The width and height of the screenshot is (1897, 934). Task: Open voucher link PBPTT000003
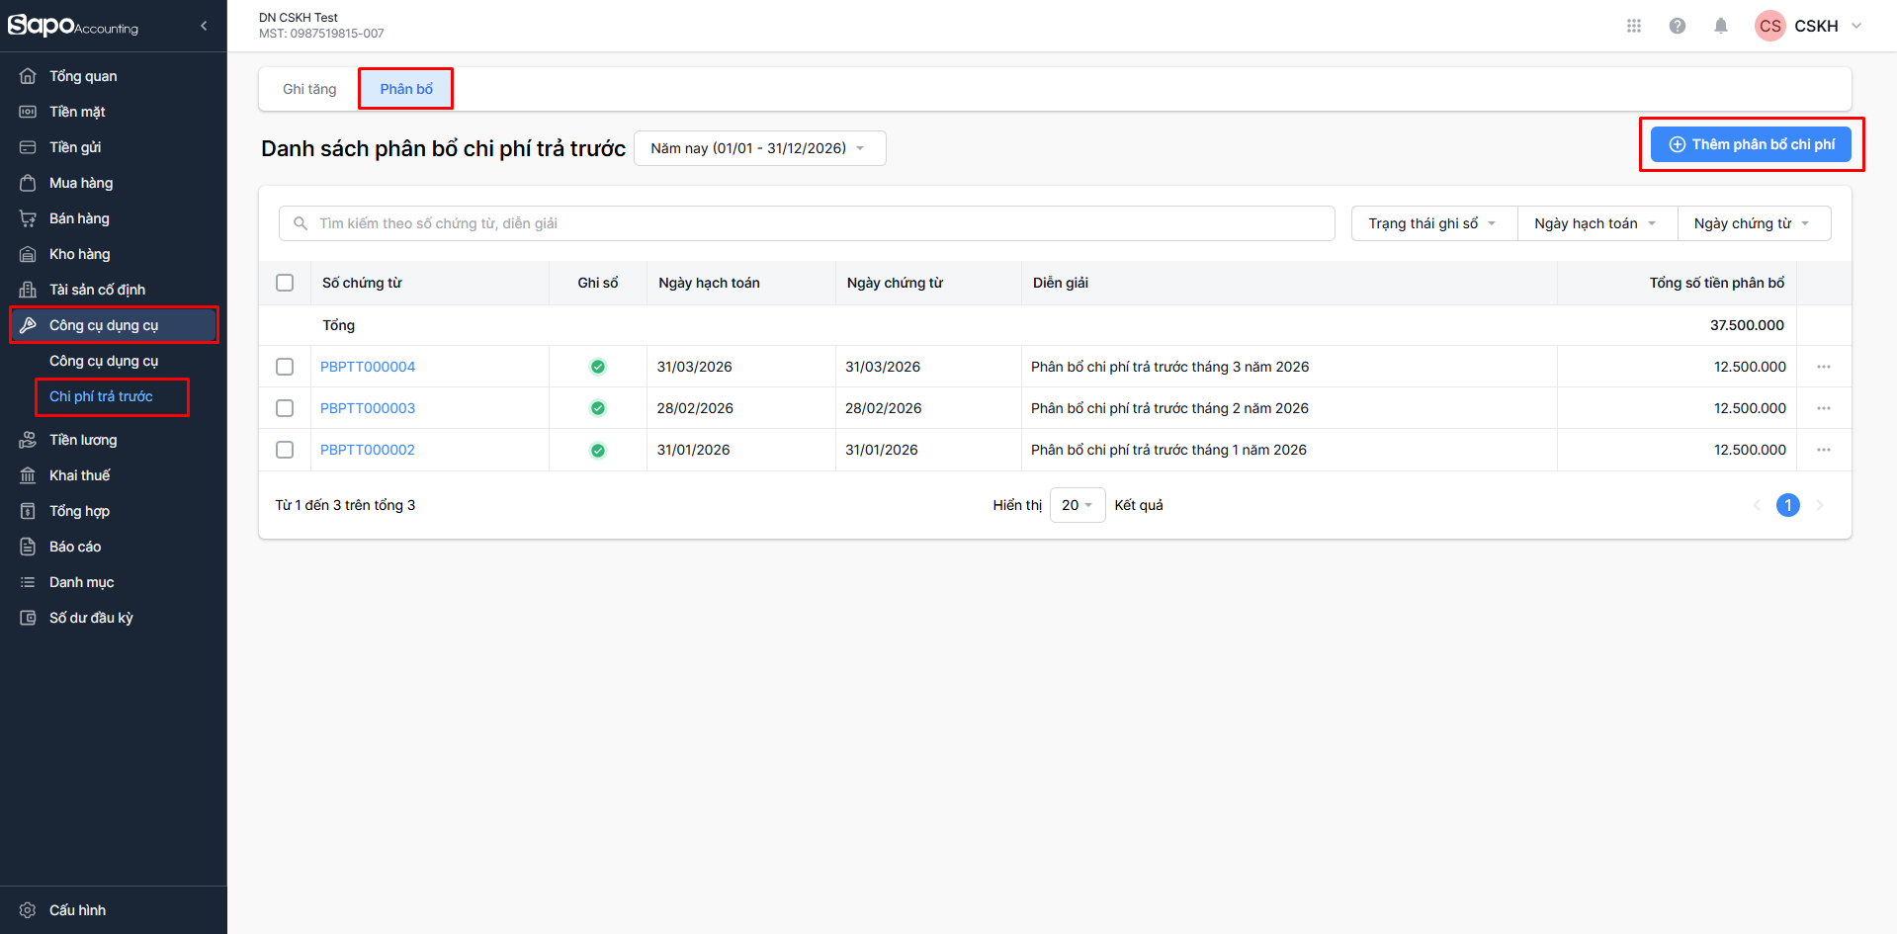368,408
